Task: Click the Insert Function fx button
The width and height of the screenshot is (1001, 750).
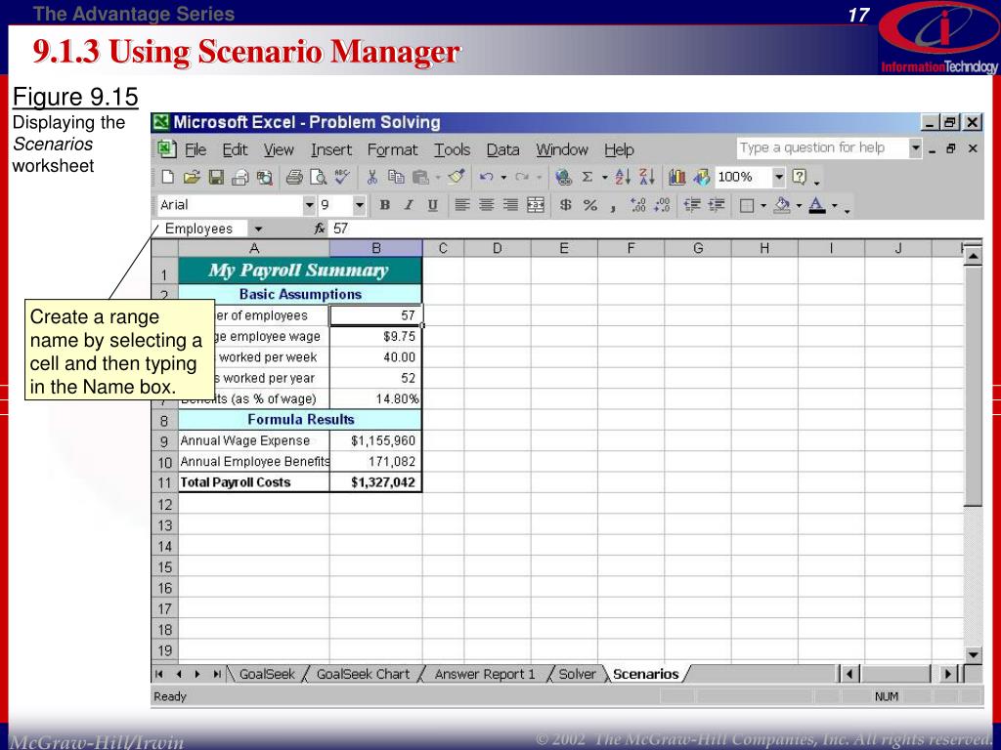Action: pyautogui.click(x=320, y=229)
